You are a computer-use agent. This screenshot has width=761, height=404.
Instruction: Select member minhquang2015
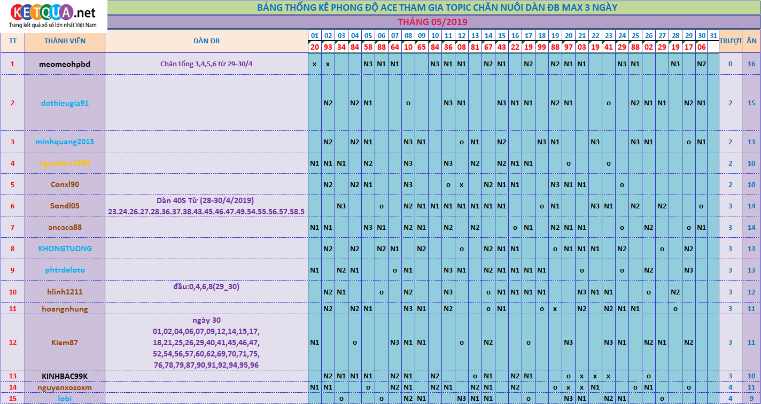pos(65,142)
